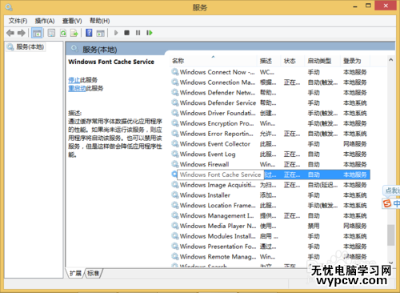400x293 pixels.
Task: Toggle the show/hide console tree icon
Action: (37, 33)
